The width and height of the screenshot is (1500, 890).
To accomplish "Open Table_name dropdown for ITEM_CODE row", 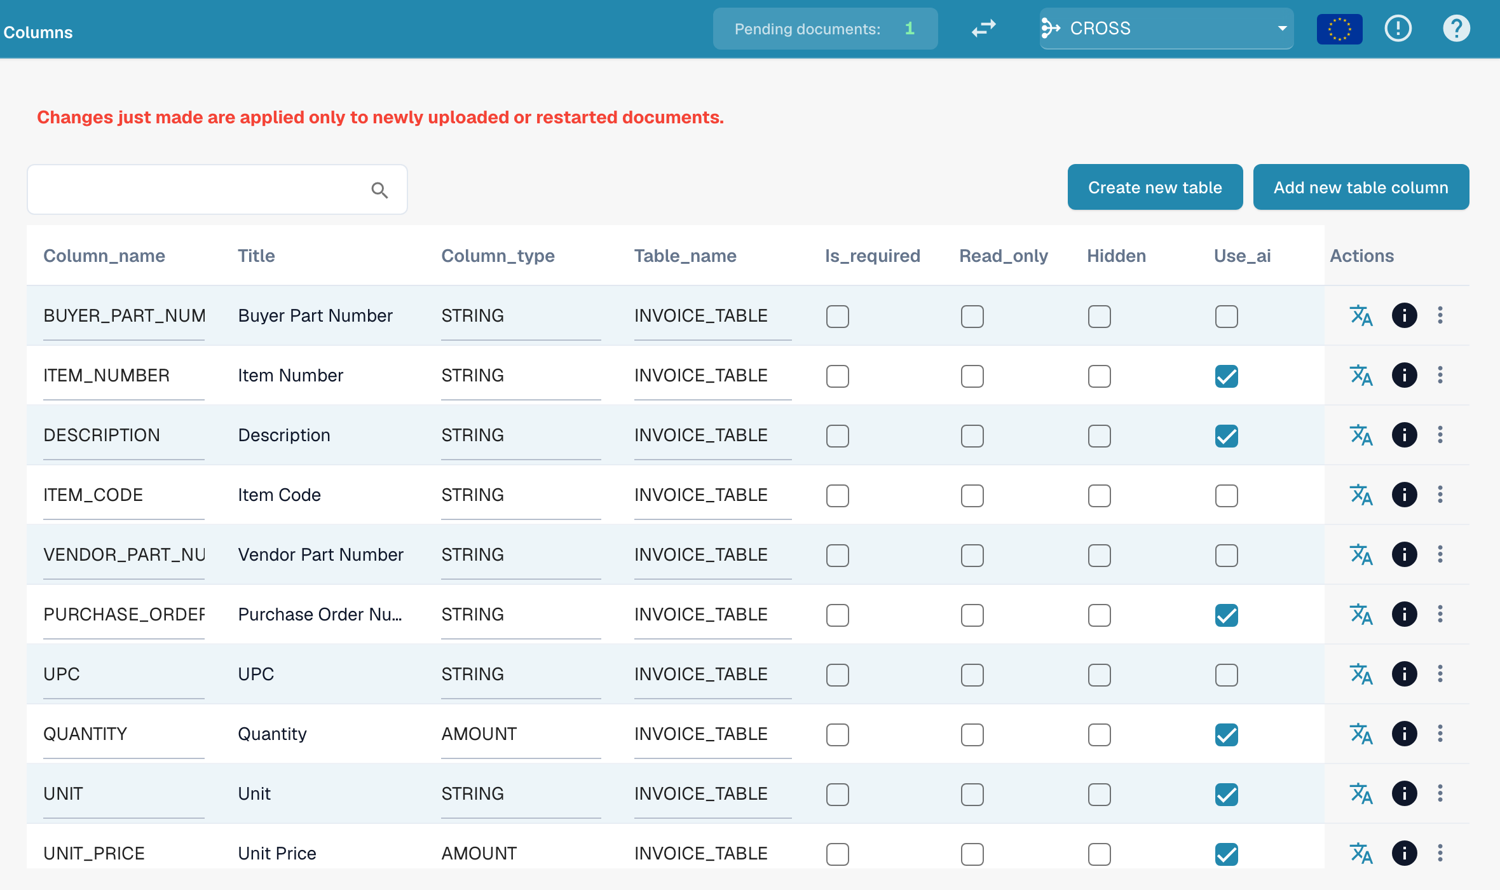I will click(x=712, y=496).
